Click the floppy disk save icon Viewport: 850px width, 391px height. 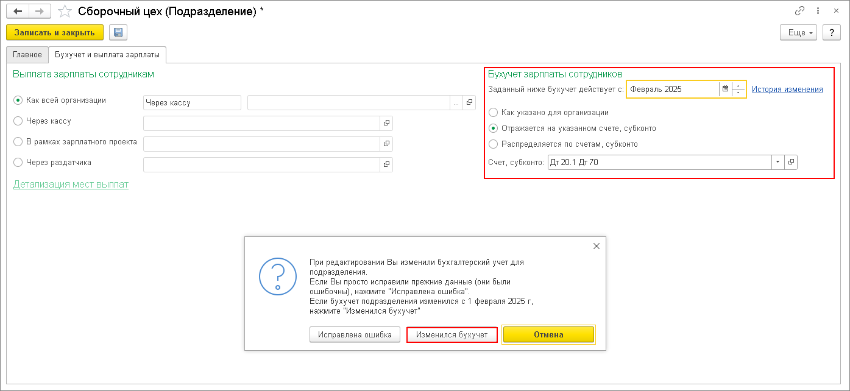[118, 32]
